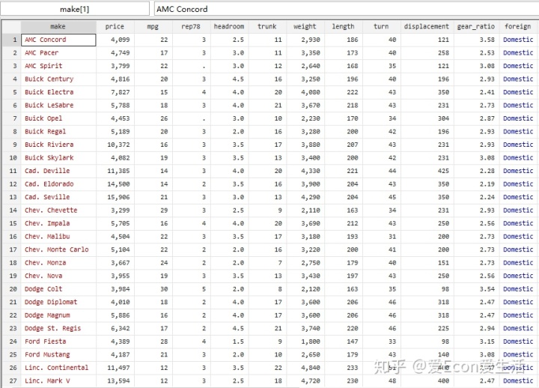Click Domestic in the Linc. Mark V row
Image resolution: width=539 pixels, height=388 pixels.
point(518,381)
